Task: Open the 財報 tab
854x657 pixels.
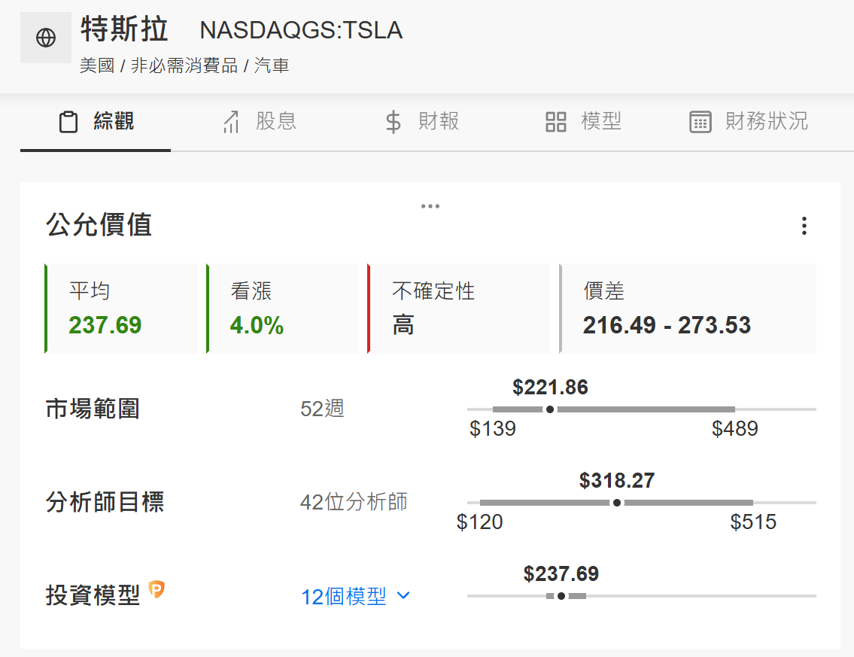Action: (x=421, y=121)
